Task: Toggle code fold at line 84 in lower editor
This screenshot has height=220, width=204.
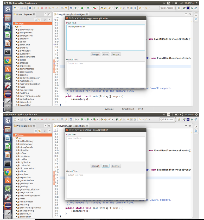Action: (x=59, y=197)
